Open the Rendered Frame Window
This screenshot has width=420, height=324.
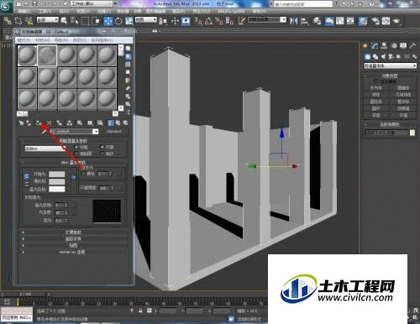(386, 21)
